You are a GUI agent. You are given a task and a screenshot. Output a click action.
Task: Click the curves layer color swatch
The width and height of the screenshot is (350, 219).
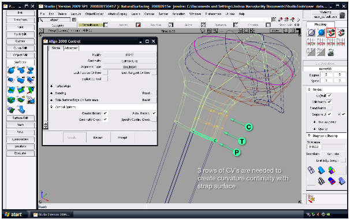138,25
